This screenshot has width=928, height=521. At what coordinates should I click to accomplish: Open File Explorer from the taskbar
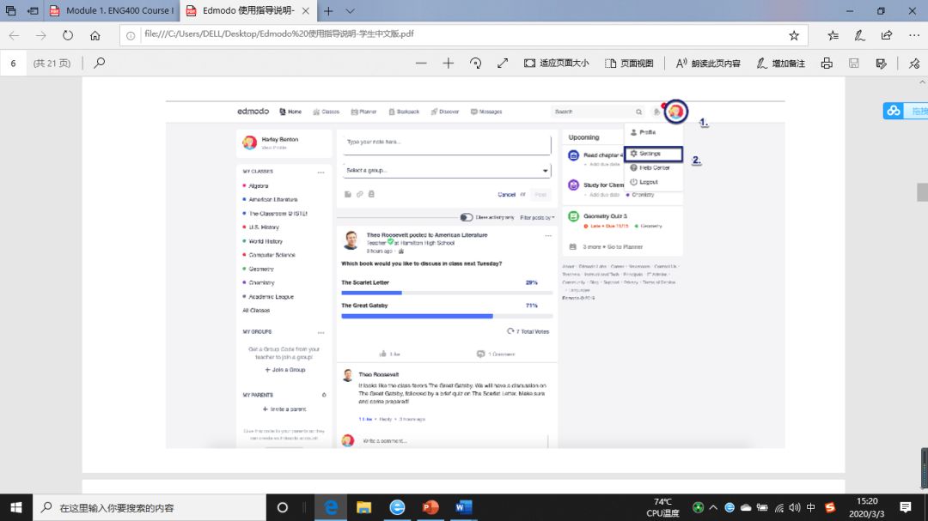point(363,507)
